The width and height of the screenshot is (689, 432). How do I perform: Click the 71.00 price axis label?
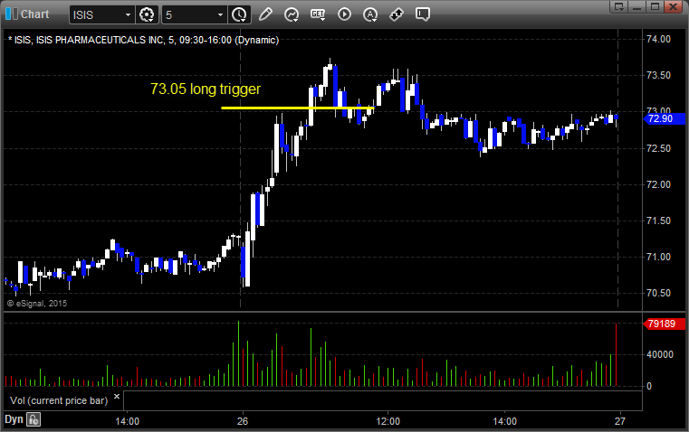[x=659, y=257]
